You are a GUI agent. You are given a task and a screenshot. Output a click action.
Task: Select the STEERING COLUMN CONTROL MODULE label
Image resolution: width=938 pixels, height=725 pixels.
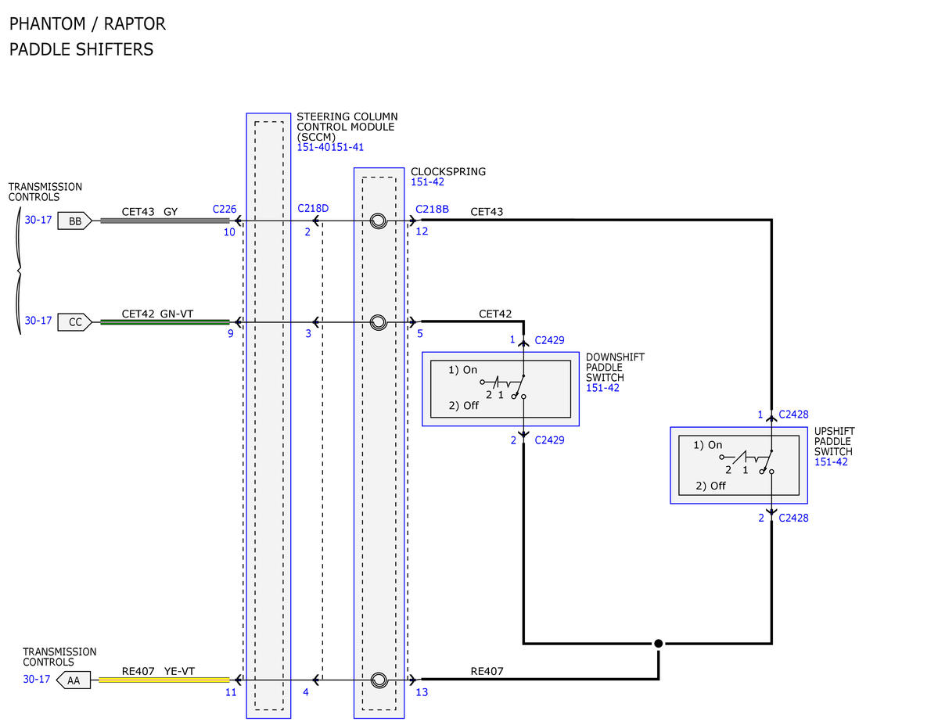(x=347, y=127)
